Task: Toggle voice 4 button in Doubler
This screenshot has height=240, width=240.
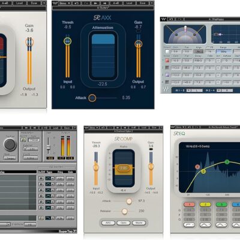Action: click(x=167, y=82)
